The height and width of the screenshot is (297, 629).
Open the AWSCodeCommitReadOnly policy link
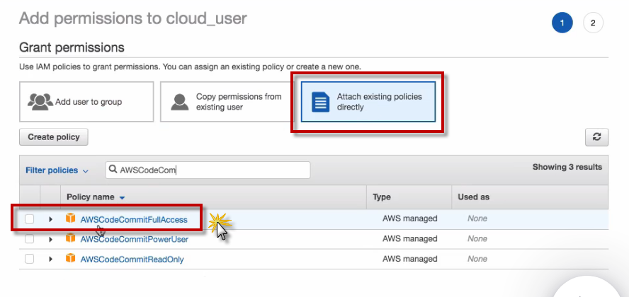pos(132,260)
